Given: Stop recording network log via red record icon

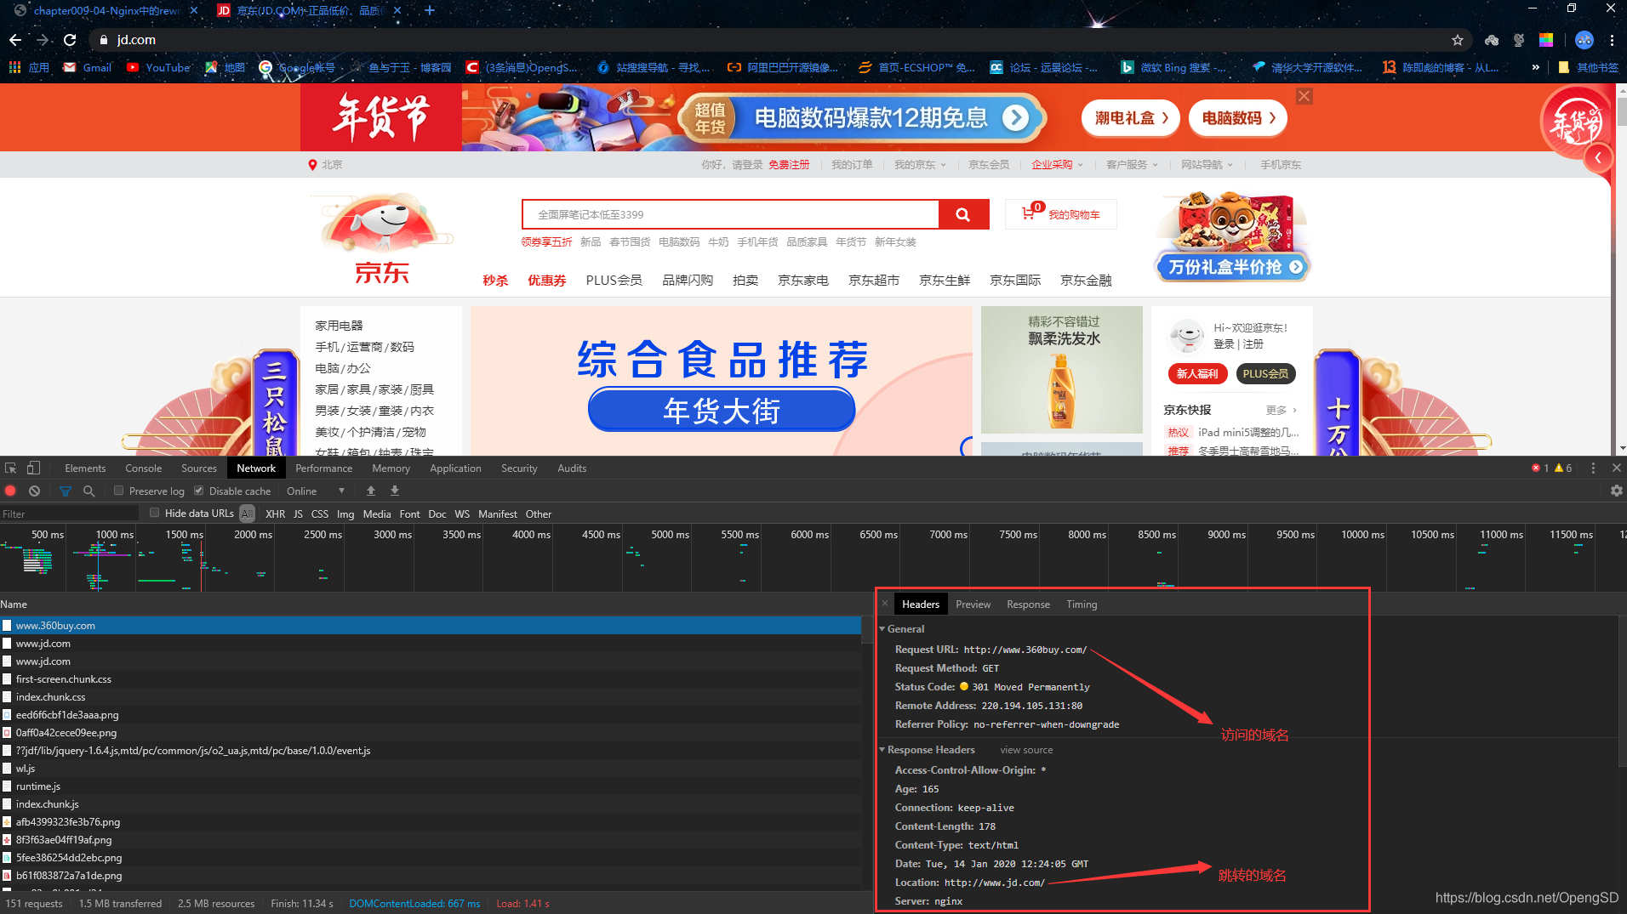Looking at the screenshot, I should click(10, 491).
